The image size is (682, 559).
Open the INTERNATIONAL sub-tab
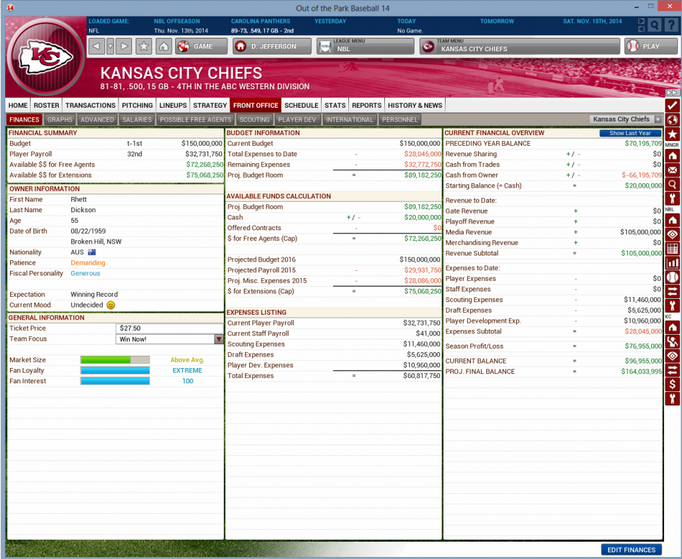(x=350, y=120)
